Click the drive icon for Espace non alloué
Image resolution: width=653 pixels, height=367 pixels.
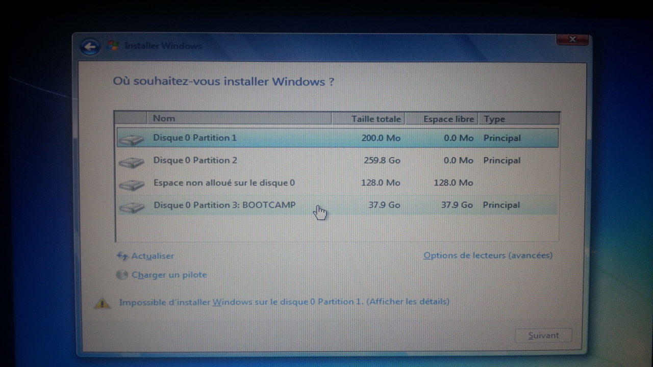click(131, 185)
